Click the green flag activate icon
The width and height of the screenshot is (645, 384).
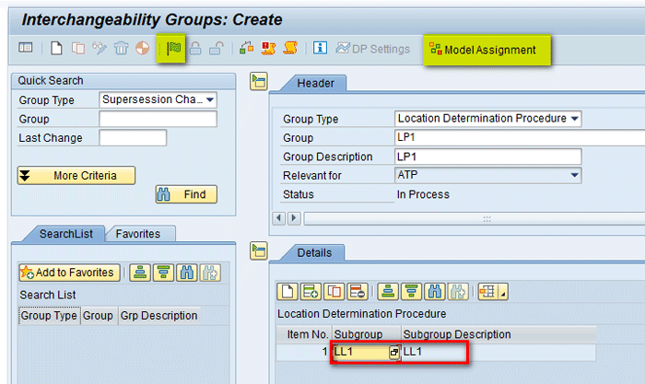coord(171,49)
